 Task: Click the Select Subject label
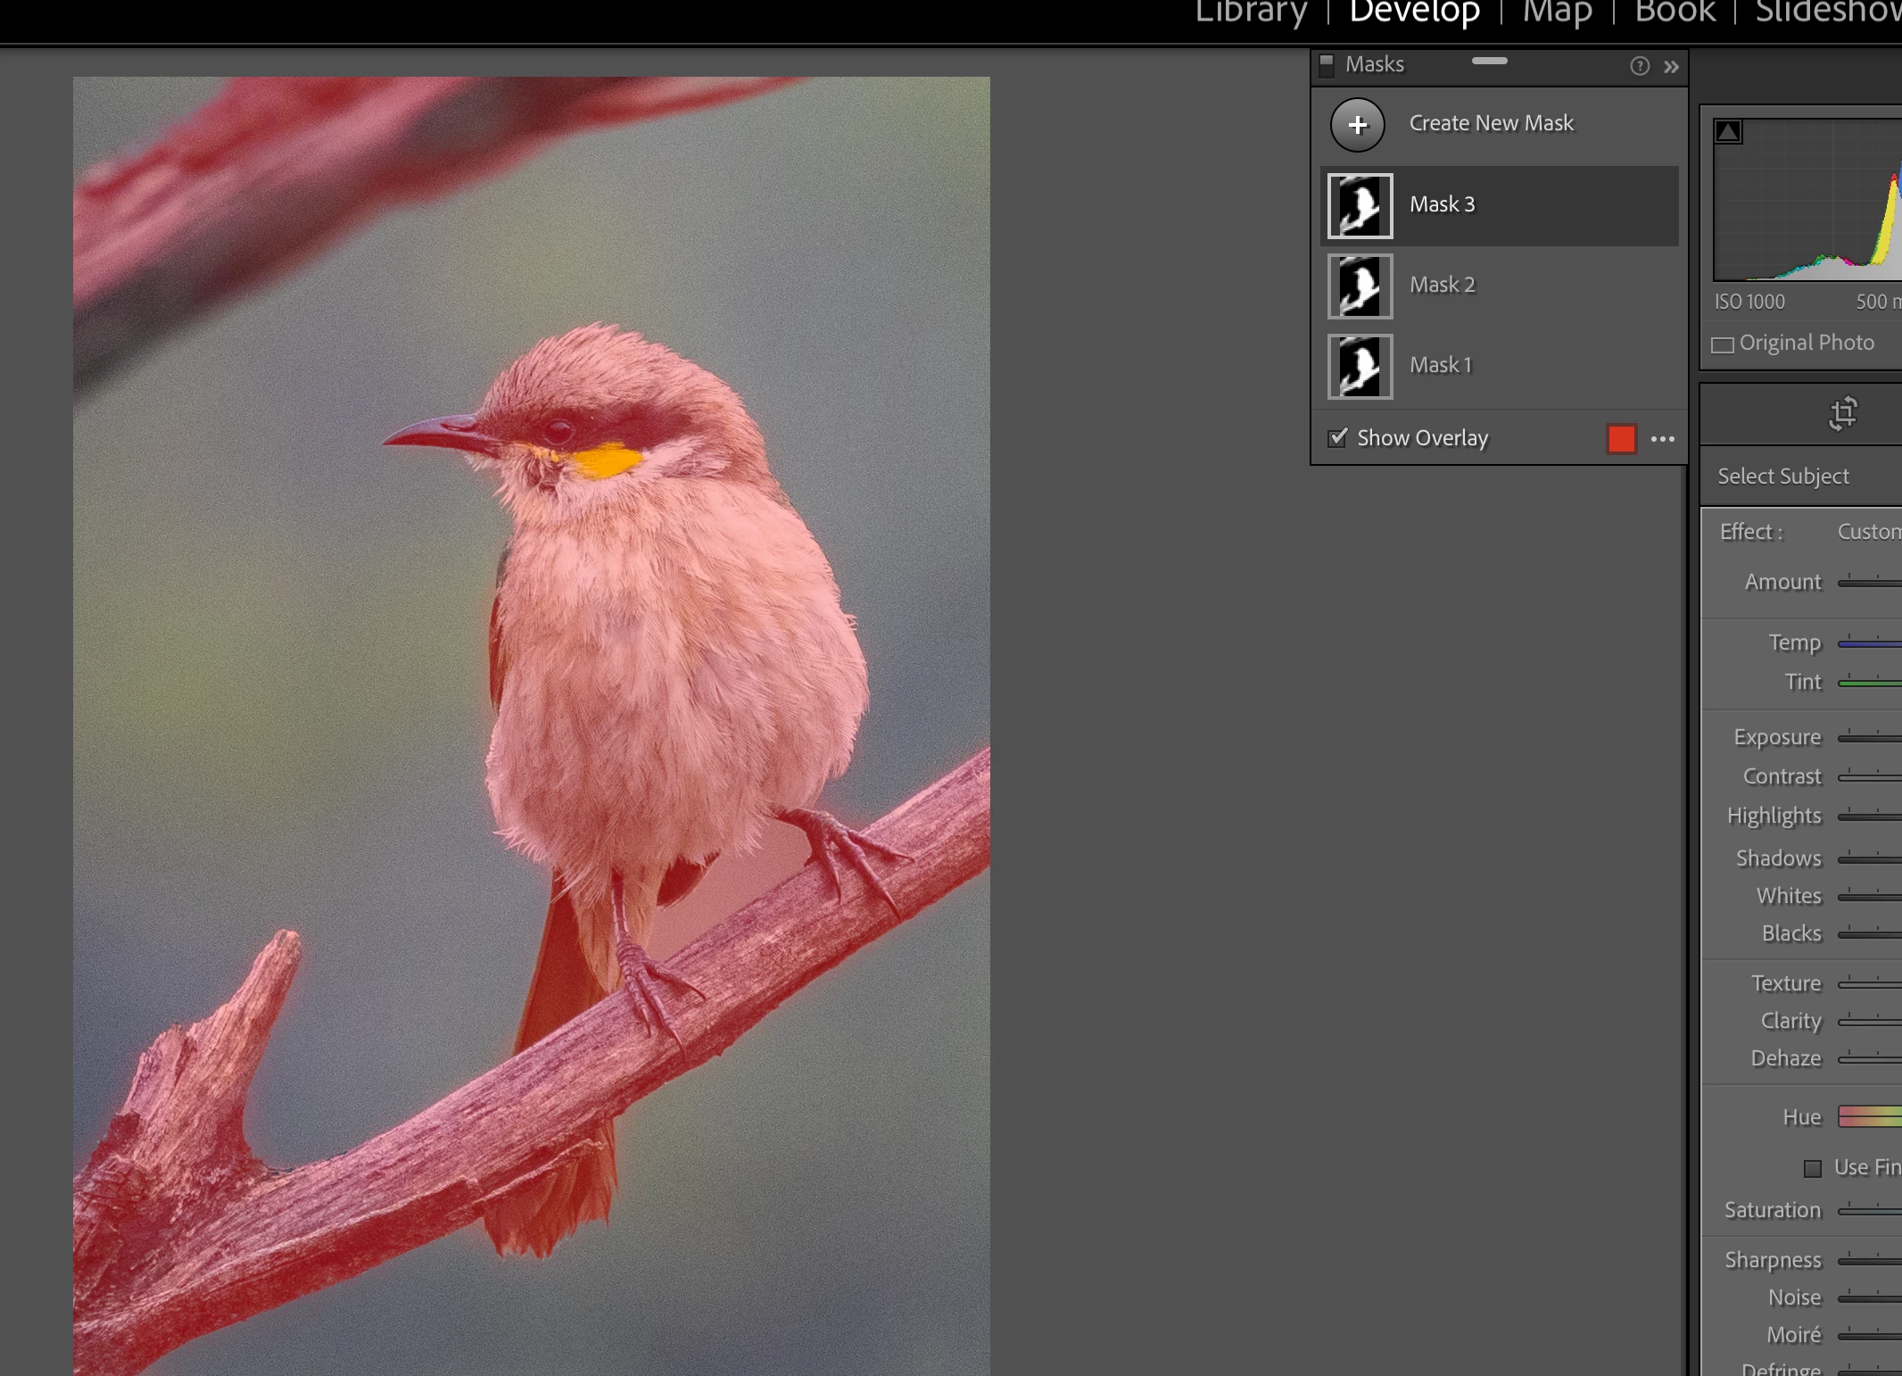click(1782, 477)
